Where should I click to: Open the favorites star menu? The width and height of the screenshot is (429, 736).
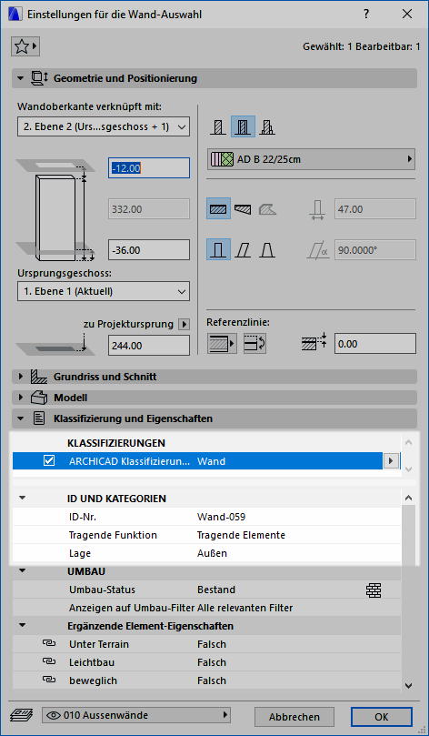25,46
